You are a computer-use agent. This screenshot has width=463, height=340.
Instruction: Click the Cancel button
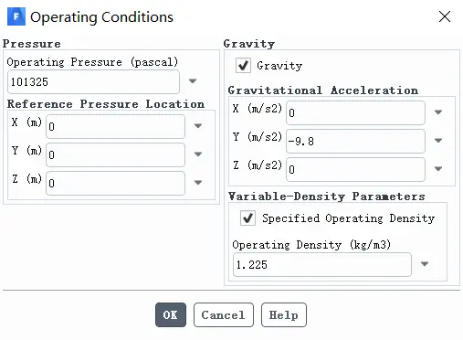coord(224,314)
